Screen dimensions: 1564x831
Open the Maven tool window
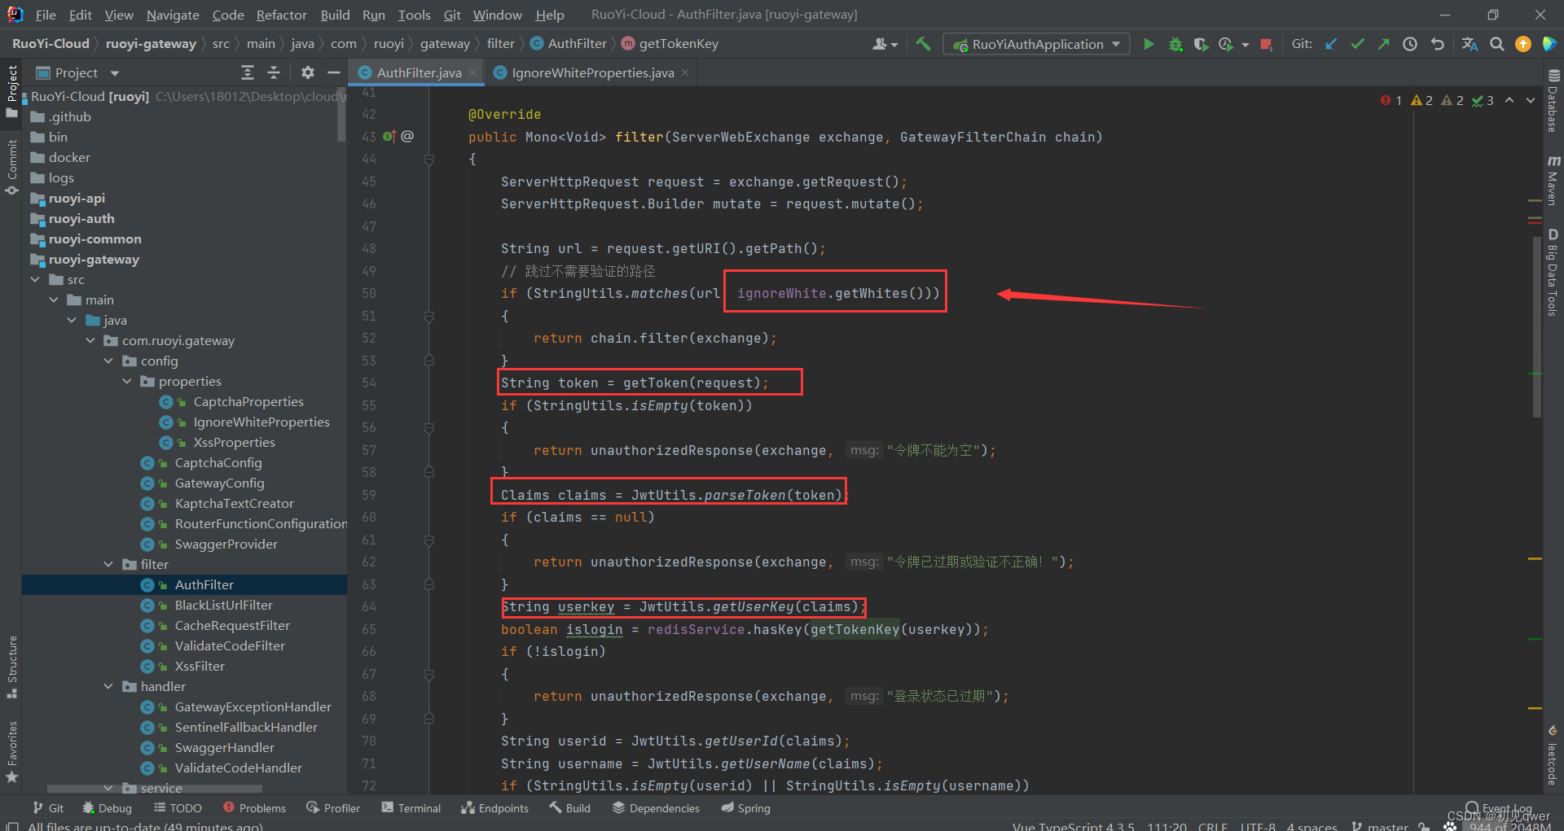click(1553, 179)
